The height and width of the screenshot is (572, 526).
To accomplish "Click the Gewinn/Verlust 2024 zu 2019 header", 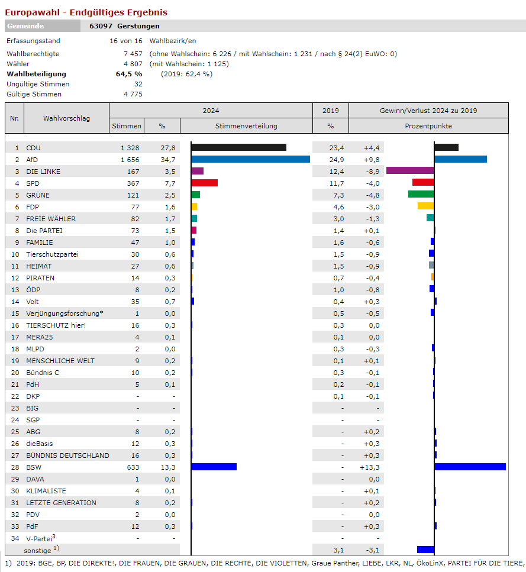I will pyautogui.click(x=428, y=111).
